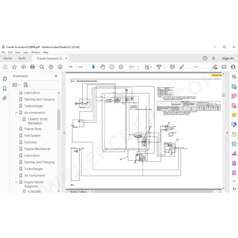Click the share link icon
This screenshot has width=238, height=238.
[215, 67]
